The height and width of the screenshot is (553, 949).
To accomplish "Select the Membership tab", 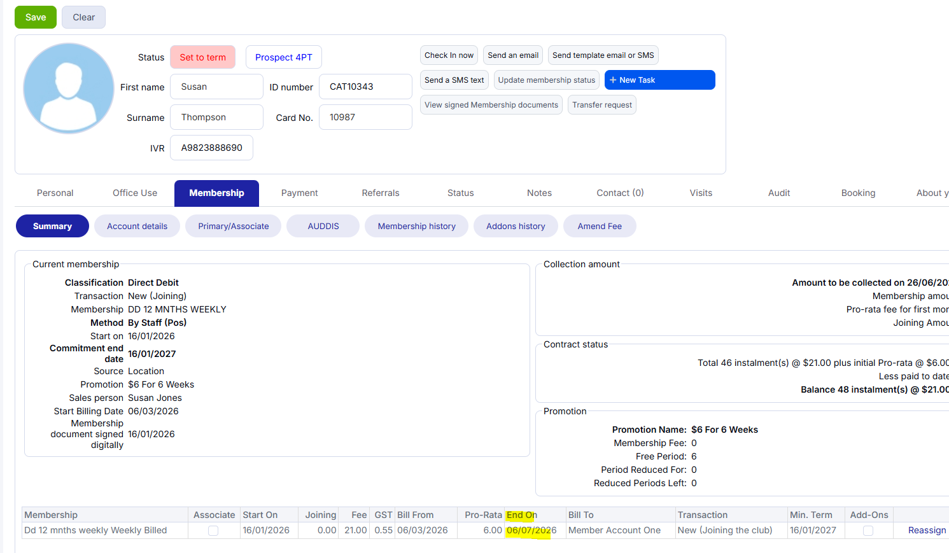I will pos(216,193).
